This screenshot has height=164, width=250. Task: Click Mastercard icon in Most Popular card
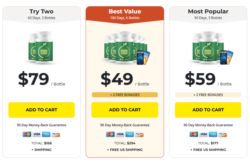coord(194,134)
